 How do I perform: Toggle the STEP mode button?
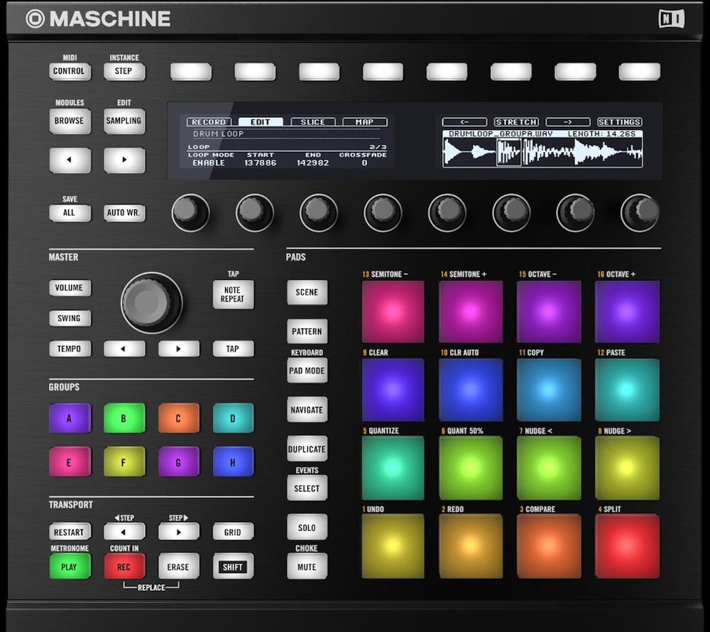[x=124, y=71]
